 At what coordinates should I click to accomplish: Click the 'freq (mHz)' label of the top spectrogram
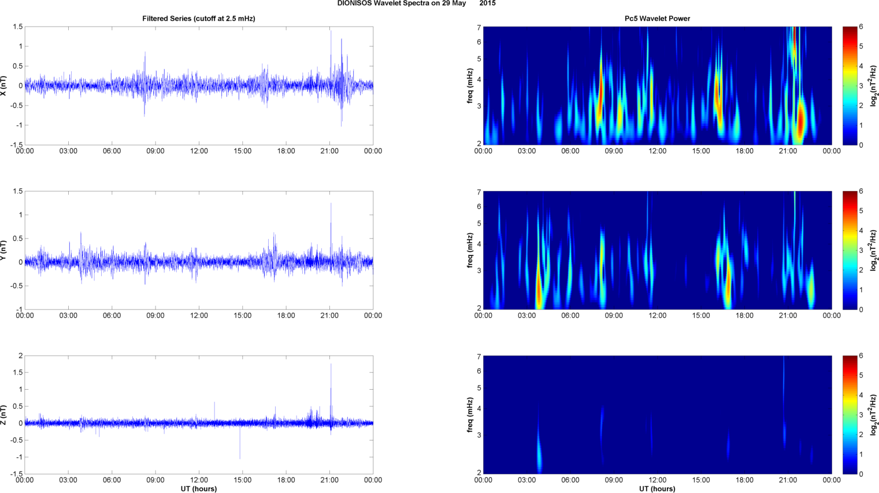pos(470,86)
